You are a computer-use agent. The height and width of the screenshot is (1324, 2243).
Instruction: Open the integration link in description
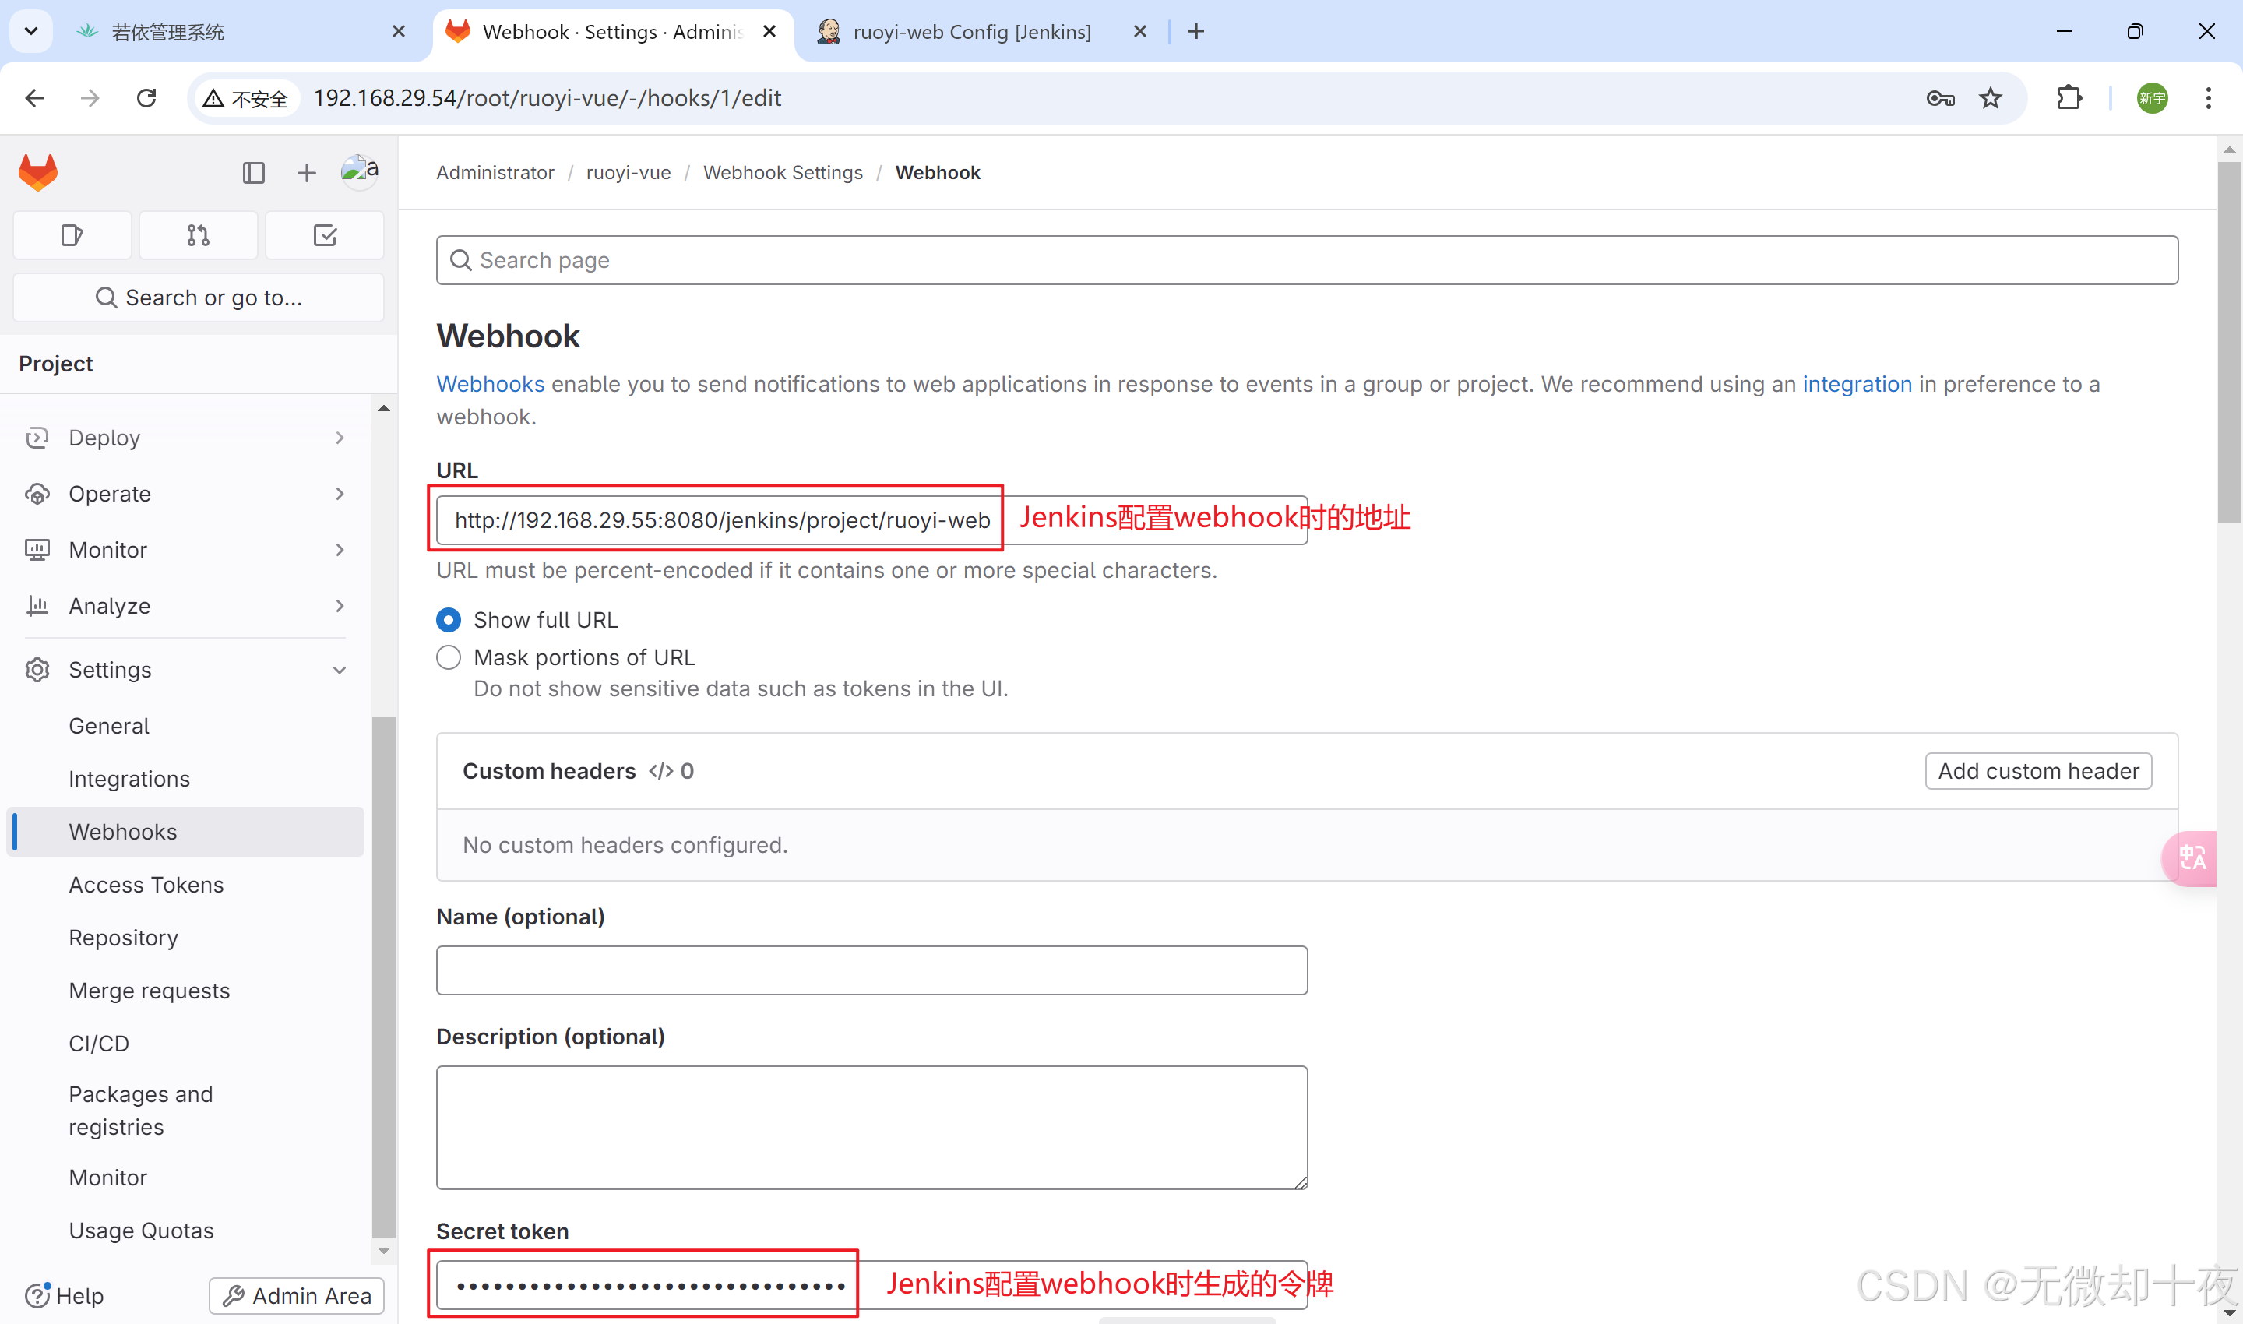coord(1857,384)
